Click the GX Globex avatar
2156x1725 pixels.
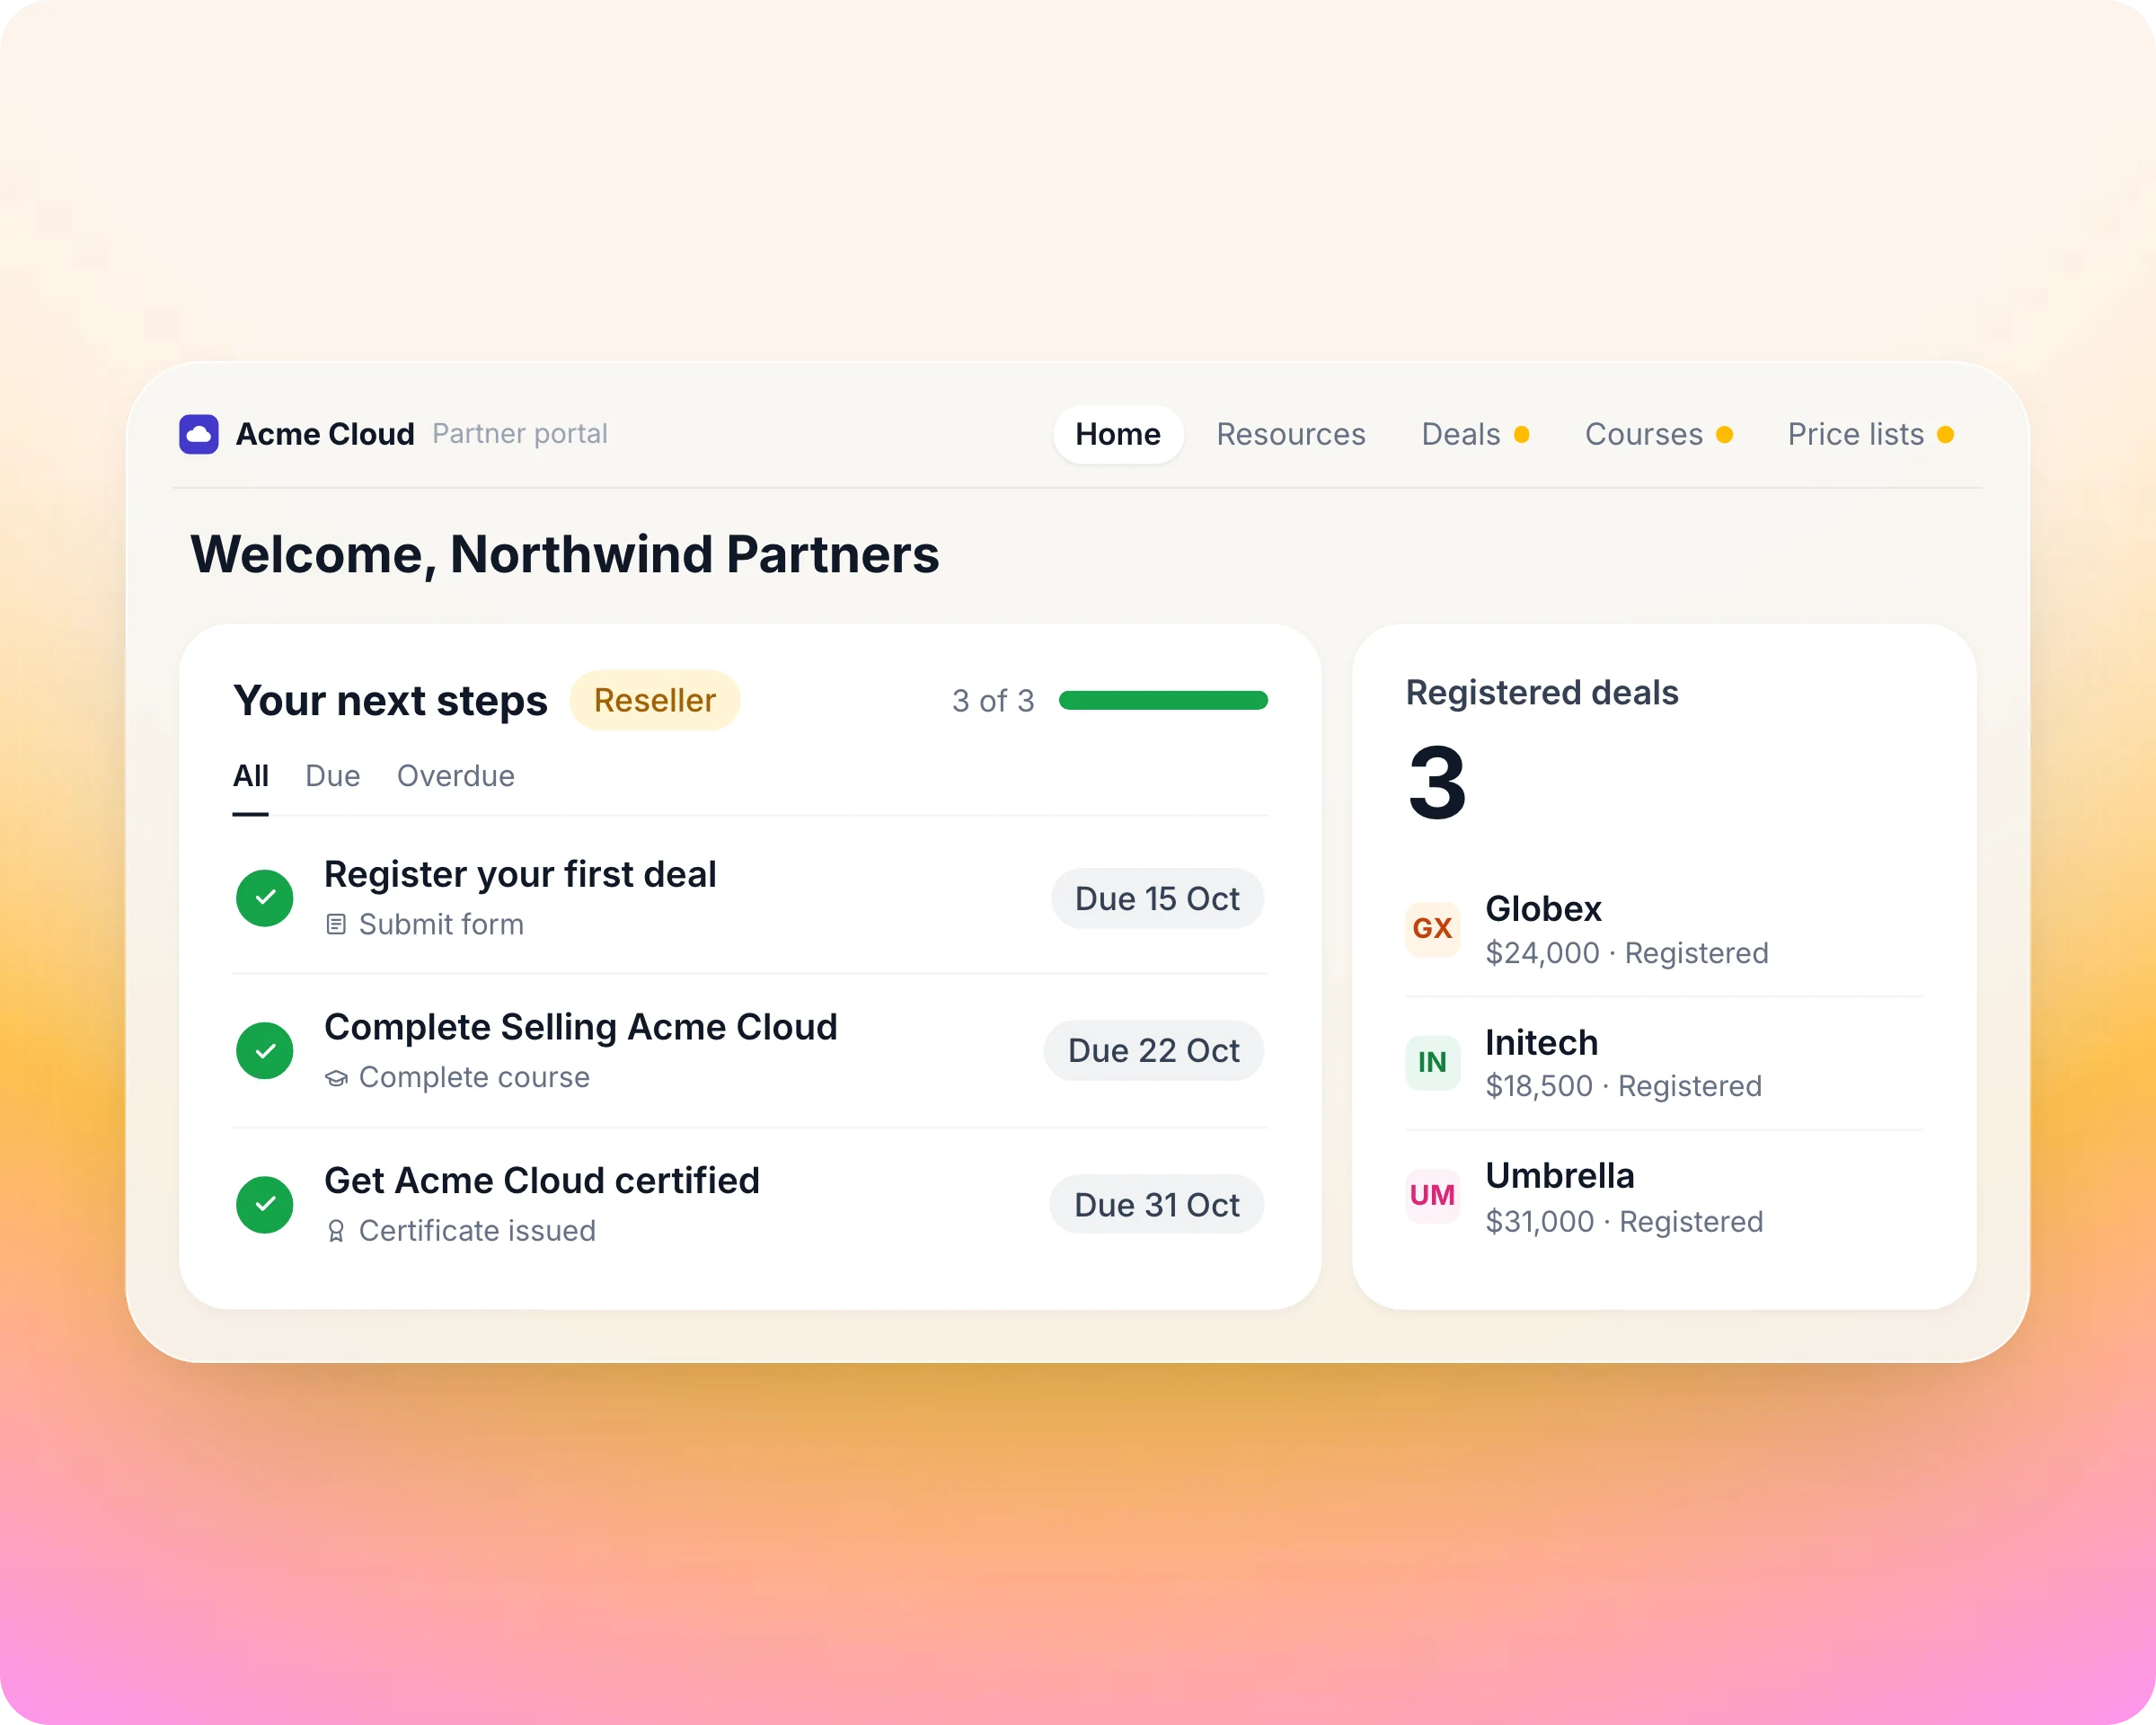point(1432,929)
